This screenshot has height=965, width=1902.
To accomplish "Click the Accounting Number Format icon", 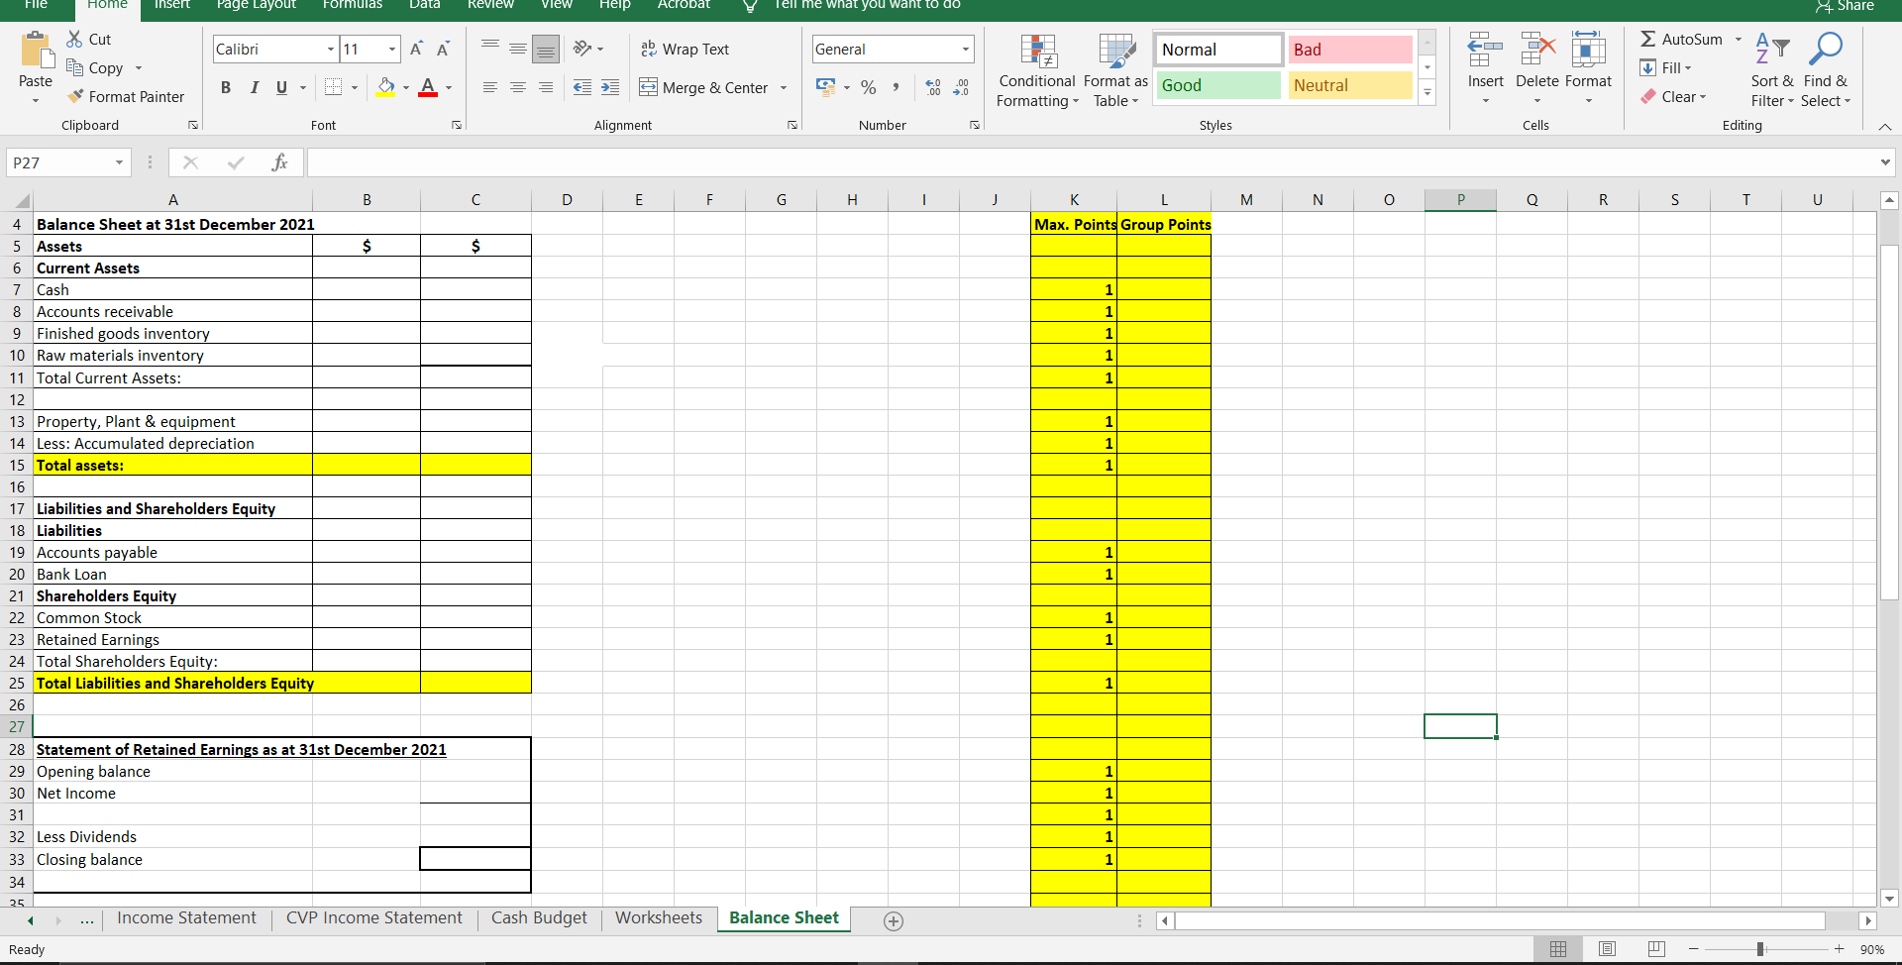I will 825,87.
